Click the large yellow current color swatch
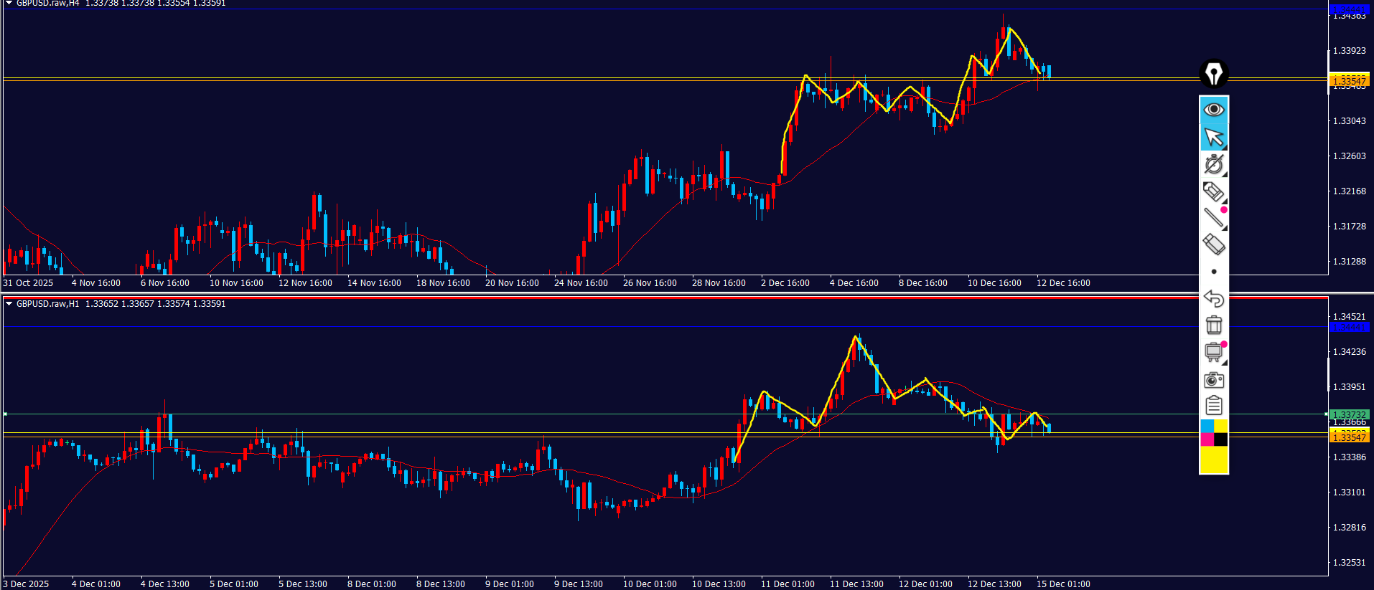The height and width of the screenshot is (590, 1374). click(1213, 460)
